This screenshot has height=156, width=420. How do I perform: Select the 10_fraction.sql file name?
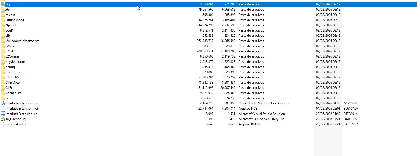tap(16, 119)
